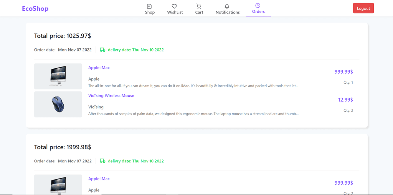393x195 pixels.
Task: Click the EcoShop logo
Action: pos(35,8)
